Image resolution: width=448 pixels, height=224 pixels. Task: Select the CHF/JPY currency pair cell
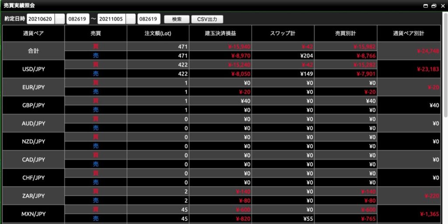33,178
